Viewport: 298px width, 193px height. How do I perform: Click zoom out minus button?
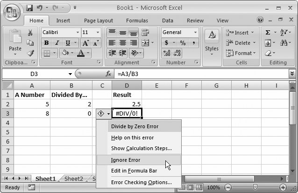tap(228, 187)
